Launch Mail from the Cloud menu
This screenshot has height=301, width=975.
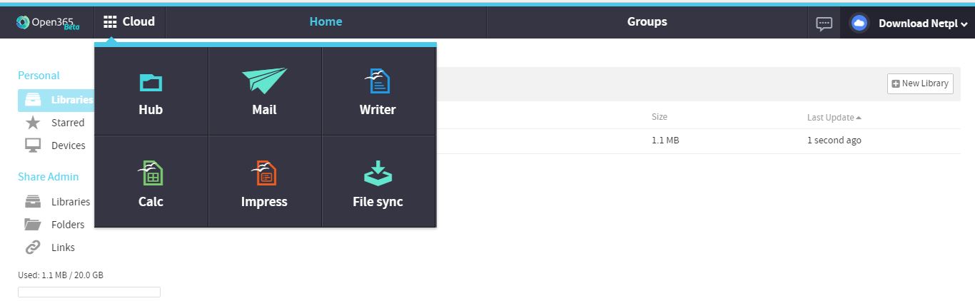(x=264, y=91)
